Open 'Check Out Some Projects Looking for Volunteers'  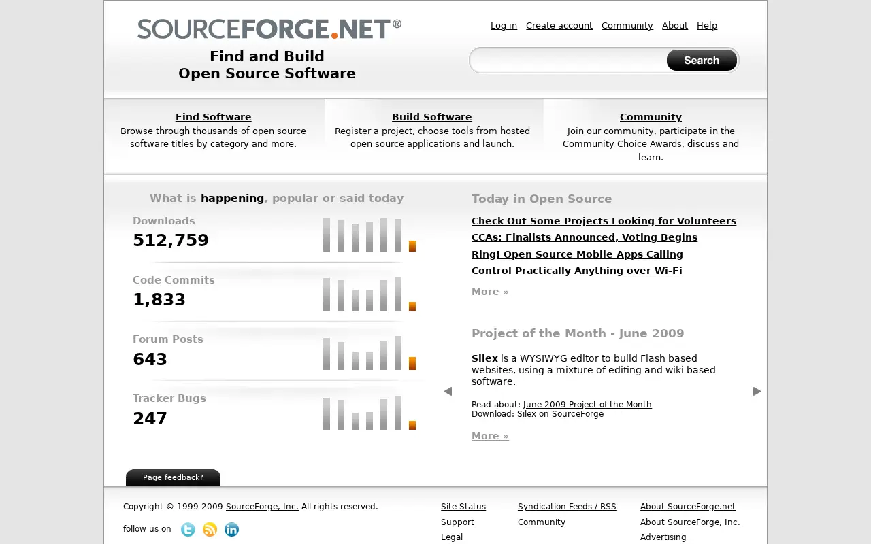[604, 221]
